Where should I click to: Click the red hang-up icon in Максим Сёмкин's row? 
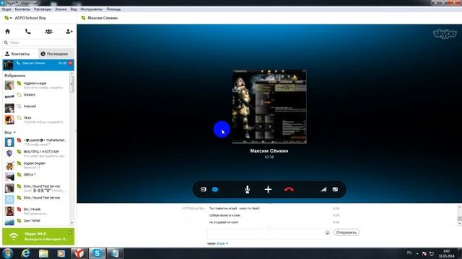pos(71,63)
